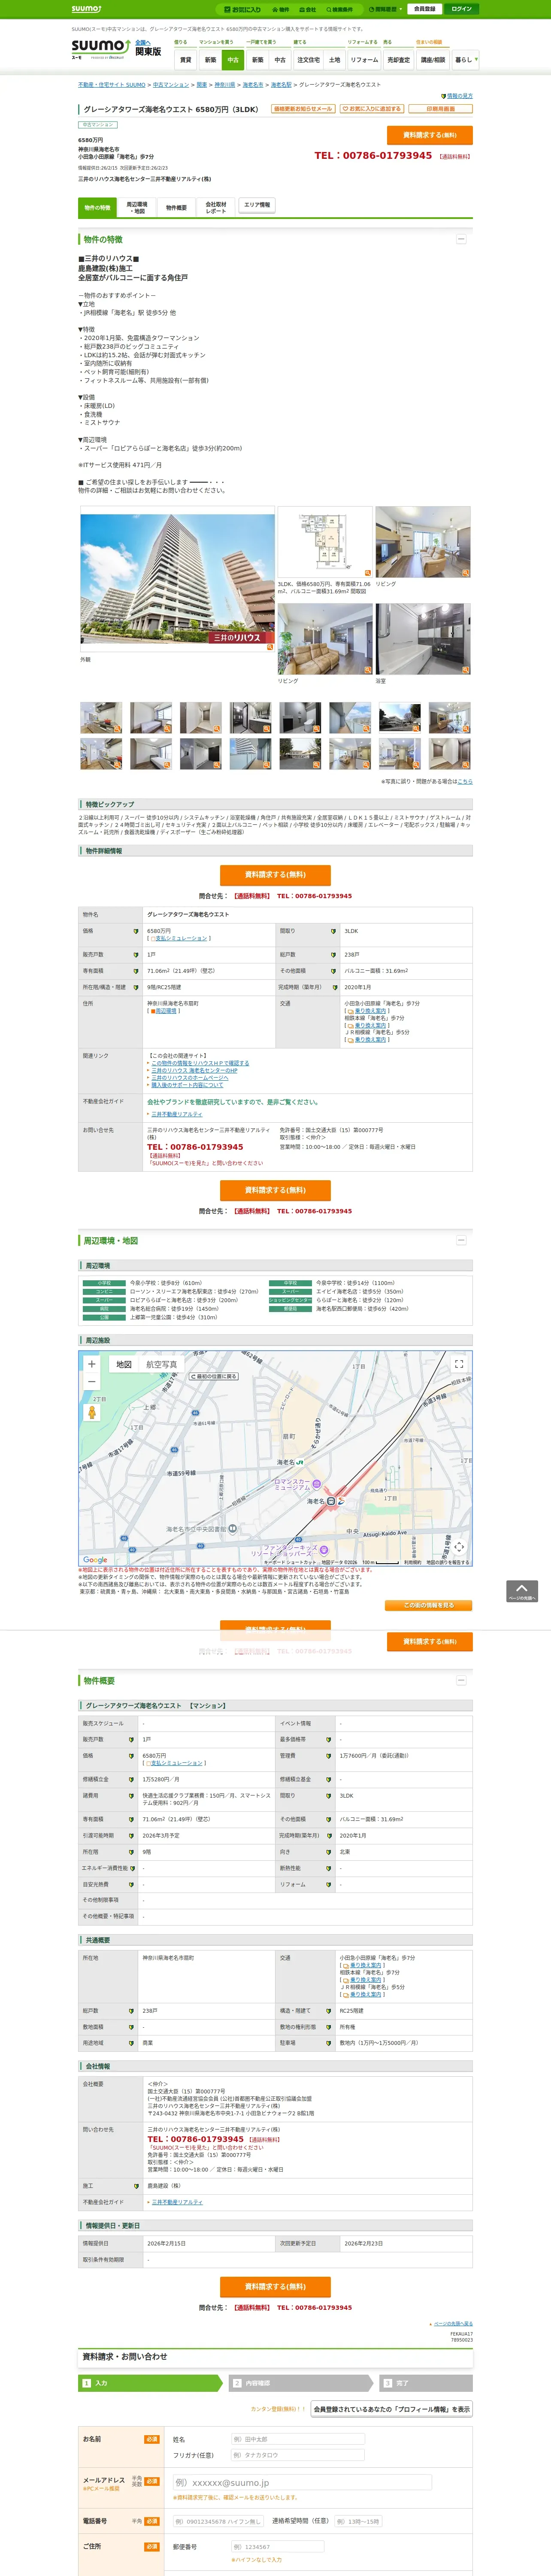Click the この街の情報を見る button
551x2576 pixels.
(429, 1605)
